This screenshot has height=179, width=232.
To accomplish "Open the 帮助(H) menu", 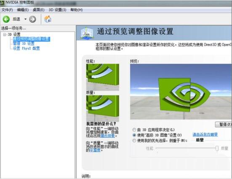I will pos(77,10).
